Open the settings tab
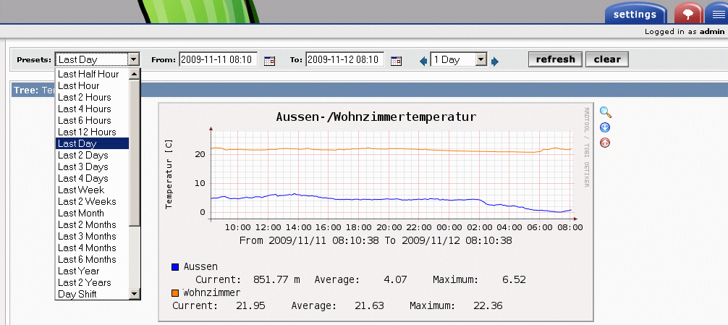Viewport: 728px width, 325px height. click(635, 14)
